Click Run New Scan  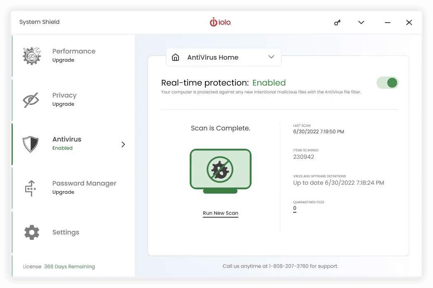click(x=220, y=213)
